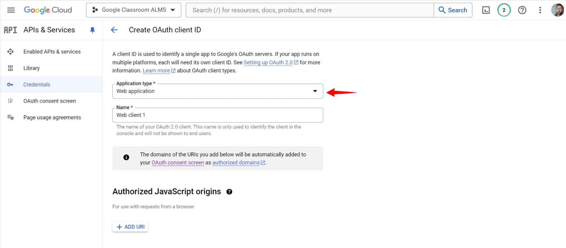
Task: Open Page usage agreements
Action: (52, 117)
